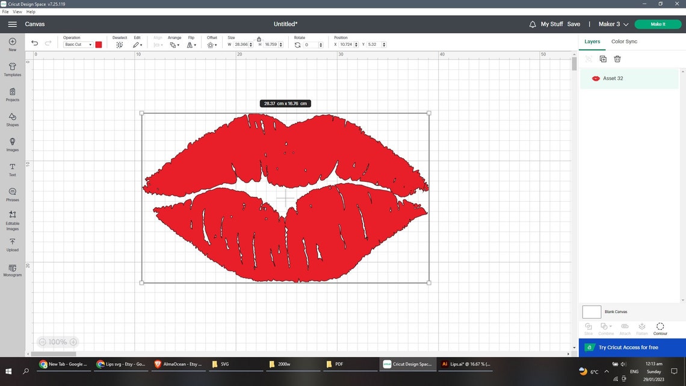The height and width of the screenshot is (386, 686).
Task: Open the Templates panel
Action: 12,69
